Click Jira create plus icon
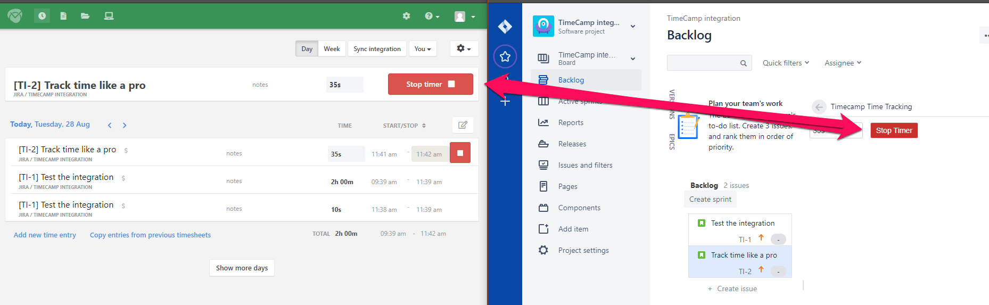The height and width of the screenshot is (305, 989). (505, 101)
